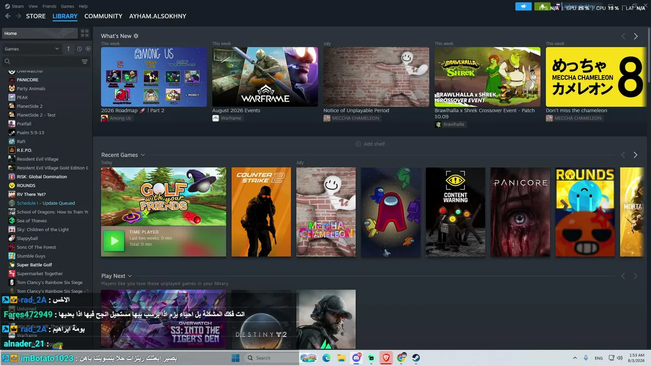Open the Brawlhalla x Shrek news image
The image size is (651, 366).
tap(488, 77)
